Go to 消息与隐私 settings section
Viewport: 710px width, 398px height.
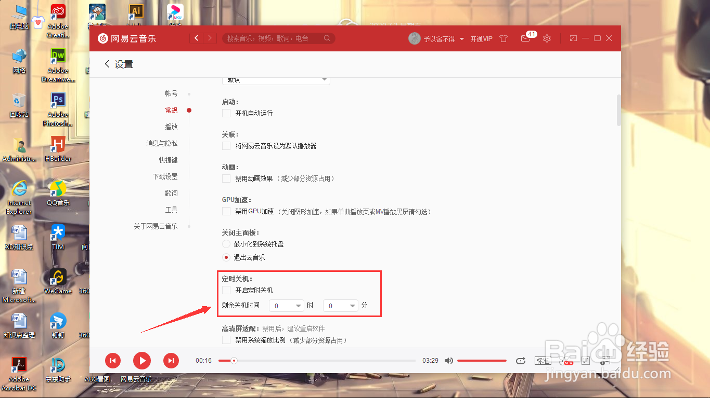(162, 143)
